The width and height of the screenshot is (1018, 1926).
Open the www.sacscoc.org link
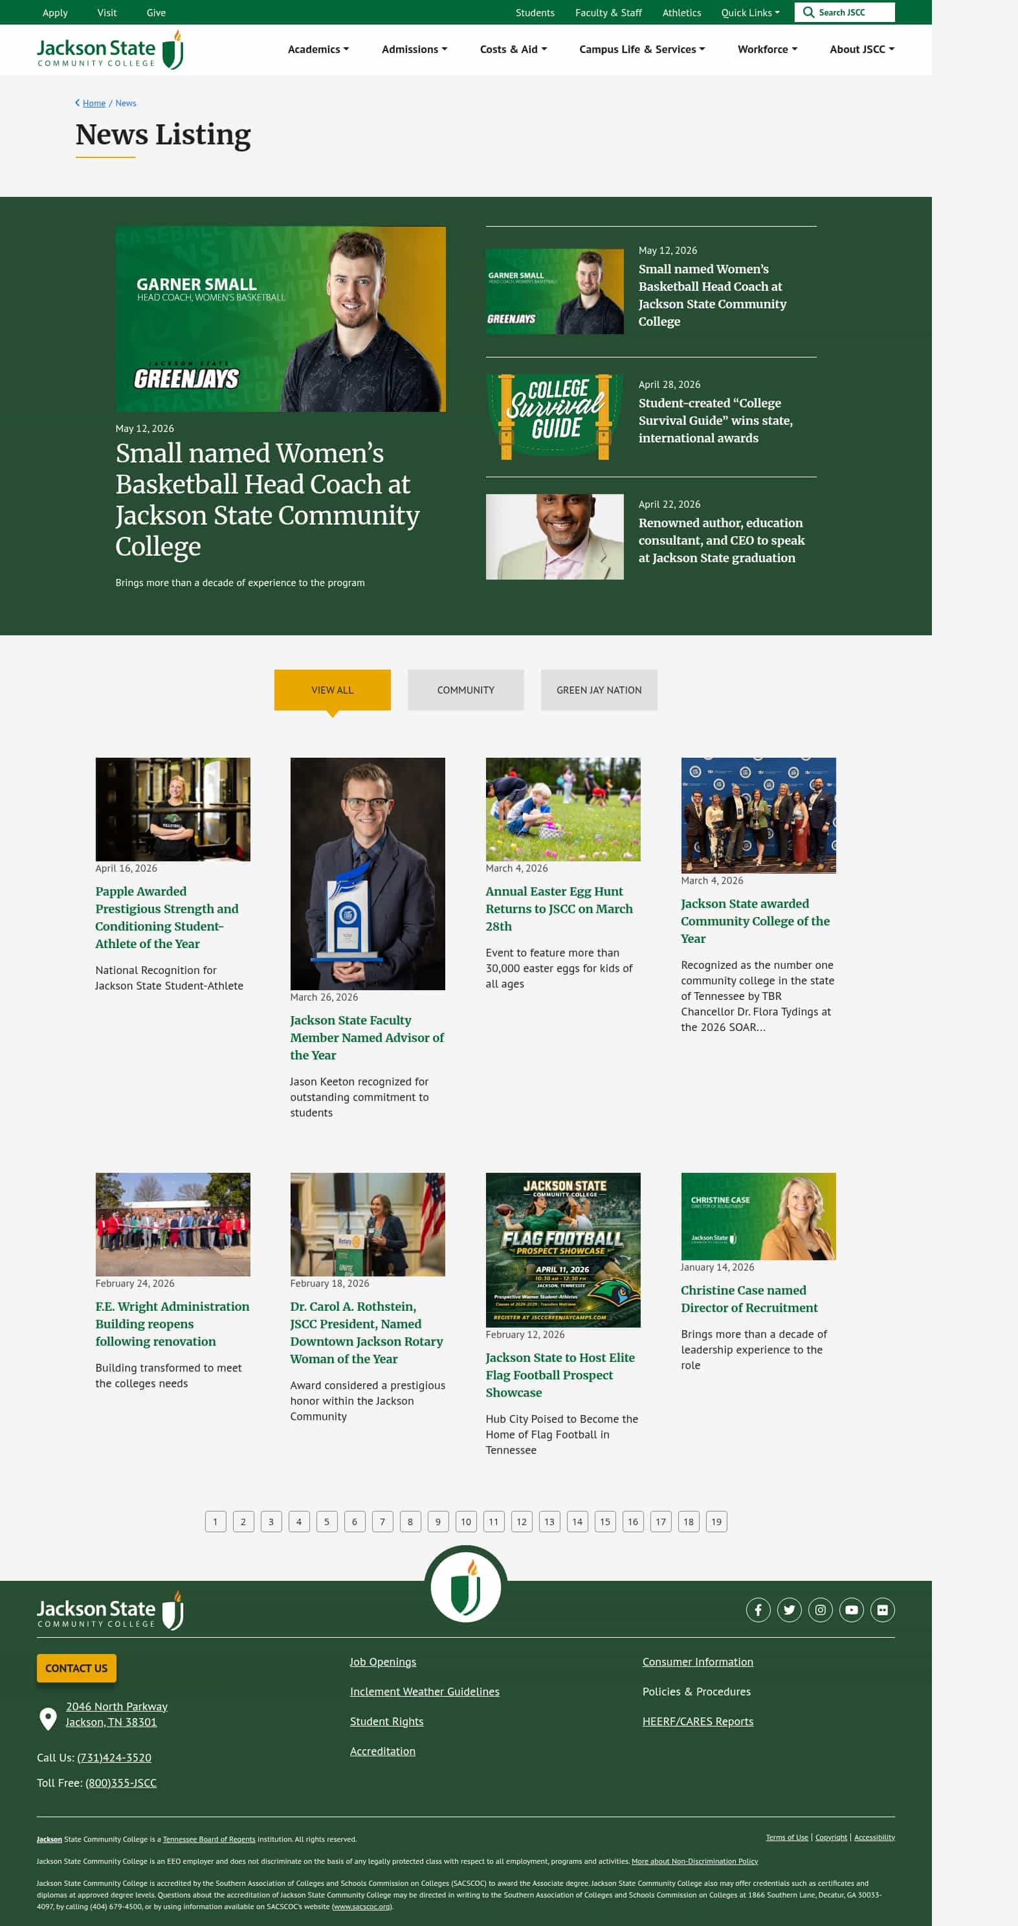(x=362, y=1906)
